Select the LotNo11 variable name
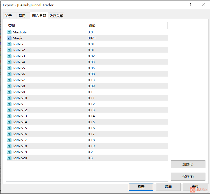 click(x=20, y=104)
